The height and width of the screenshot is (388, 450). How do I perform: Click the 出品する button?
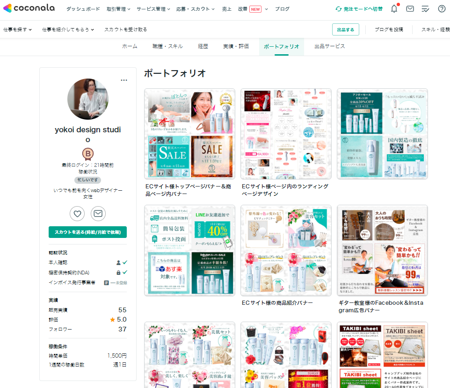click(346, 29)
